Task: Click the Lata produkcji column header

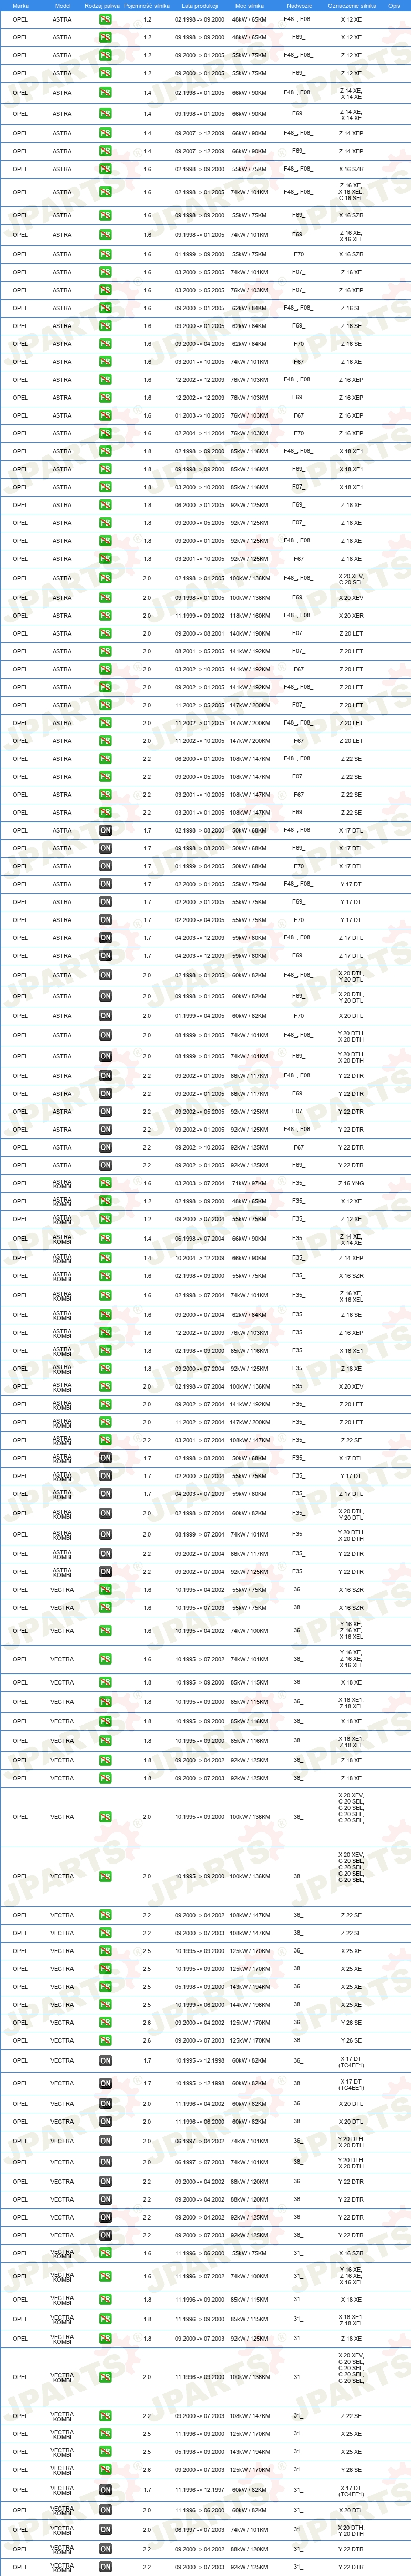Action: [x=200, y=5]
